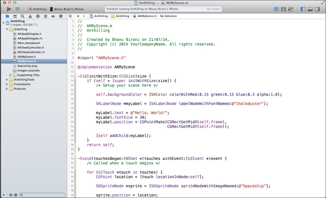Run the AntKilling project with the play button
The image size is (326, 198).
click(9, 9)
